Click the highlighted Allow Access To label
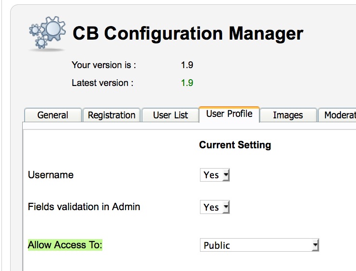Screen dimensions: 356x271 (65, 245)
